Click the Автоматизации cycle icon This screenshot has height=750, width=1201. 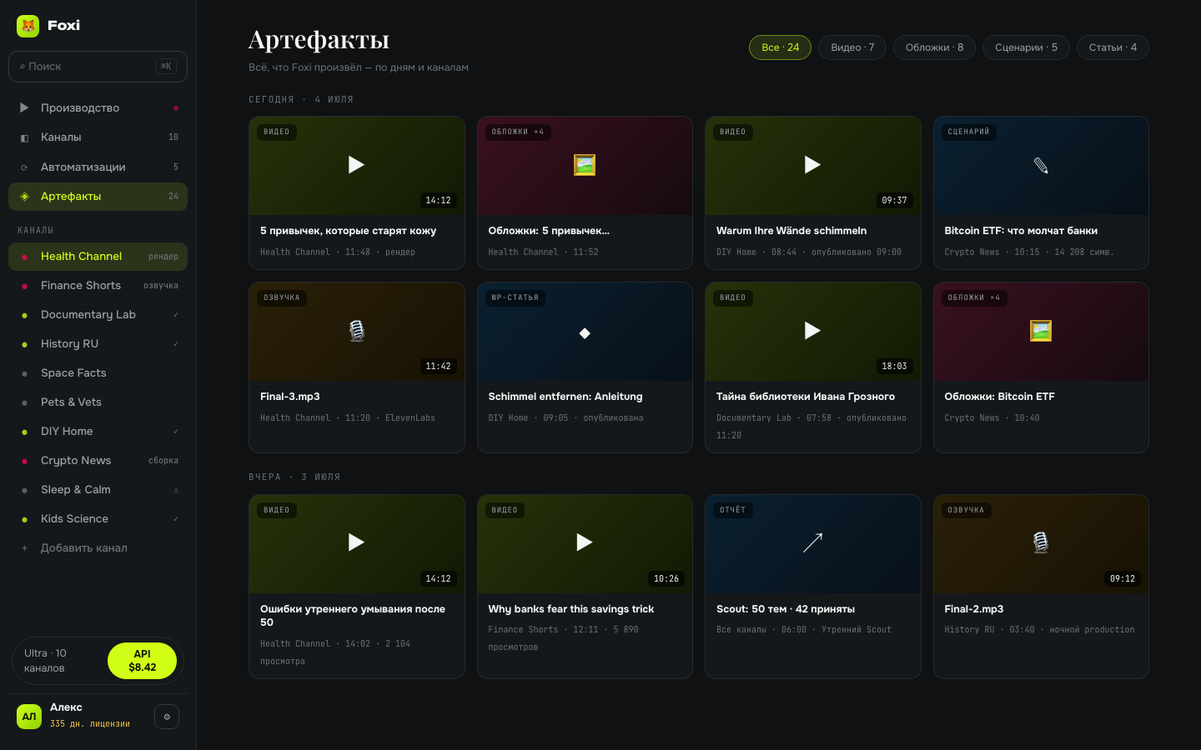[x=24, y=167]
